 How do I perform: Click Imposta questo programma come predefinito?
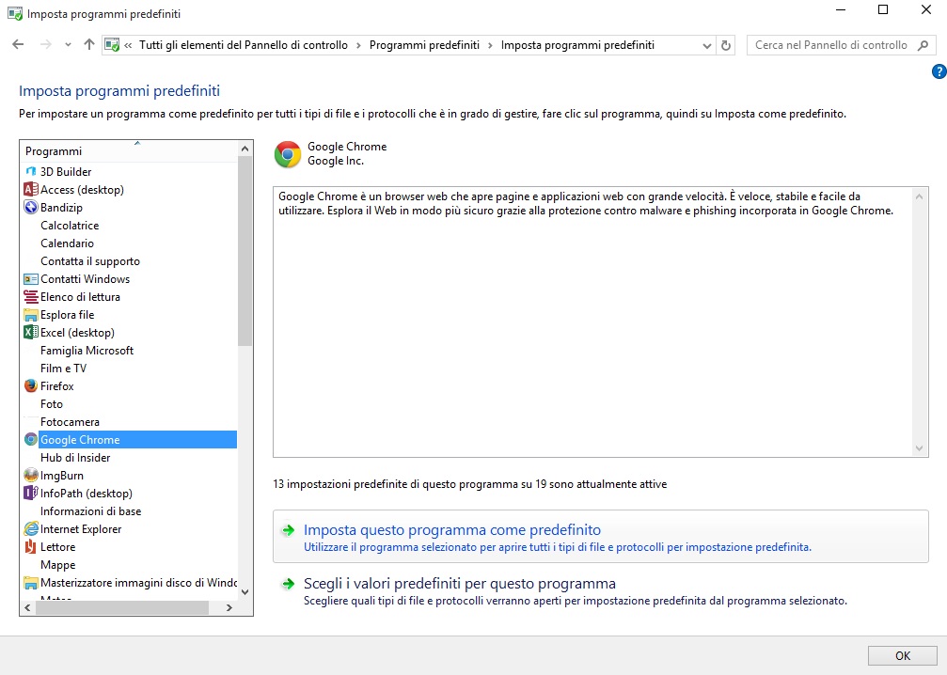[442, 529]
